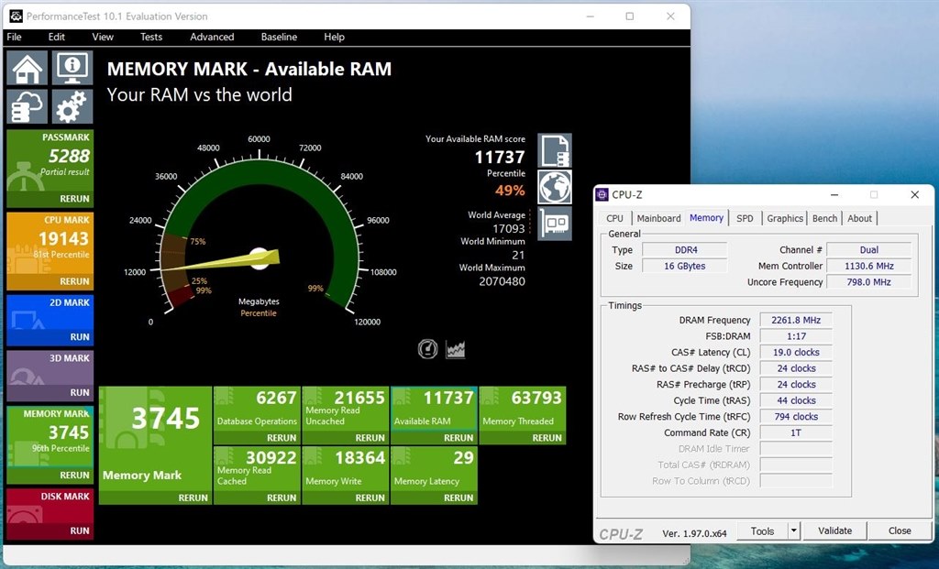
Task: Open the settings gears icon
Action: coord(72,106)
